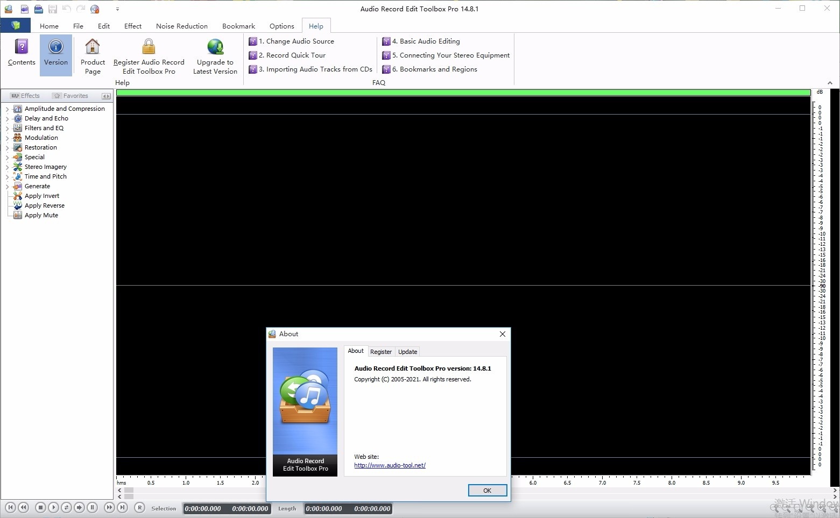Open 5. Connecting Your Stereo Equipment
Screen dimensions: 840x518
click(446, 55)
